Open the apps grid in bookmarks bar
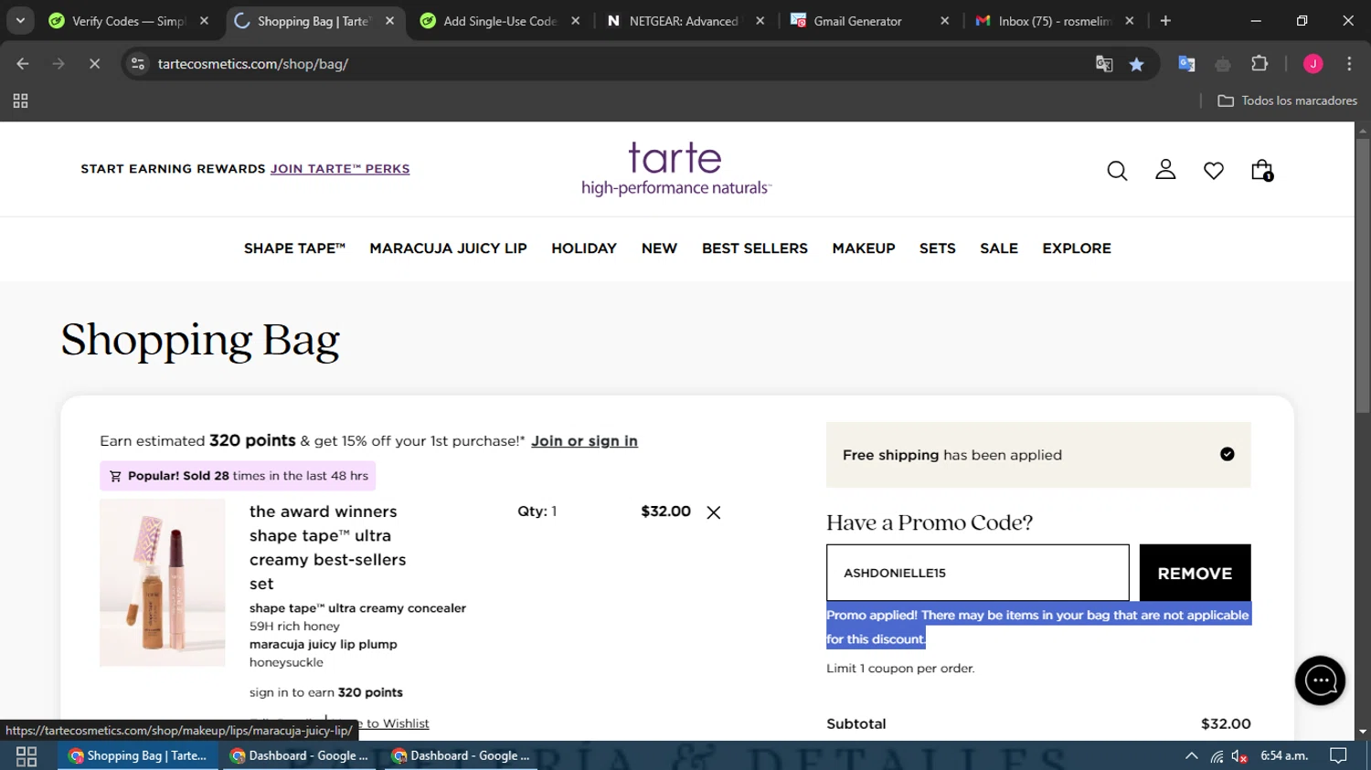This screenshot has width=1371, height=770. (20, 100)
